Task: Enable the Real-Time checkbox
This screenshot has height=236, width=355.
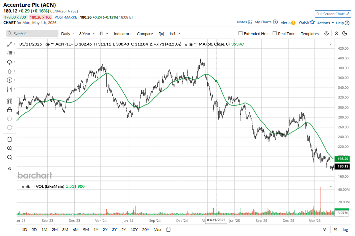Action: tap(275, 33)
